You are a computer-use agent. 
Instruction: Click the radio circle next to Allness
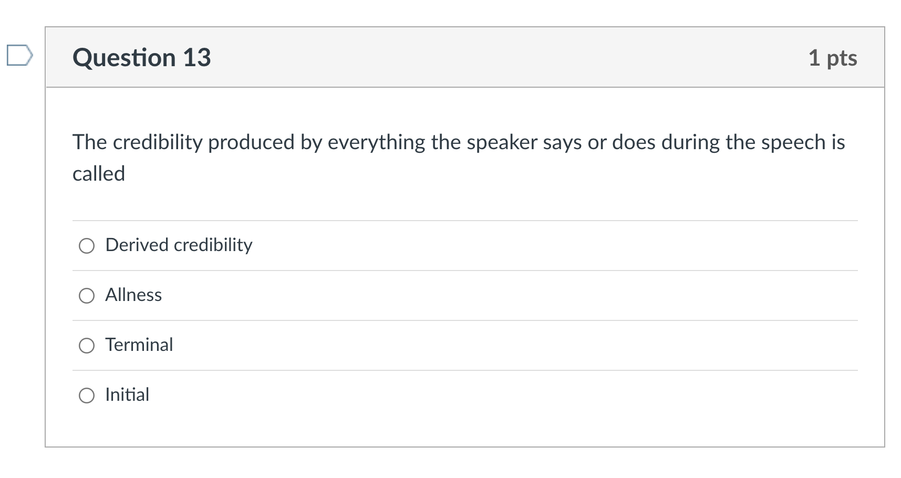point(87,295)
